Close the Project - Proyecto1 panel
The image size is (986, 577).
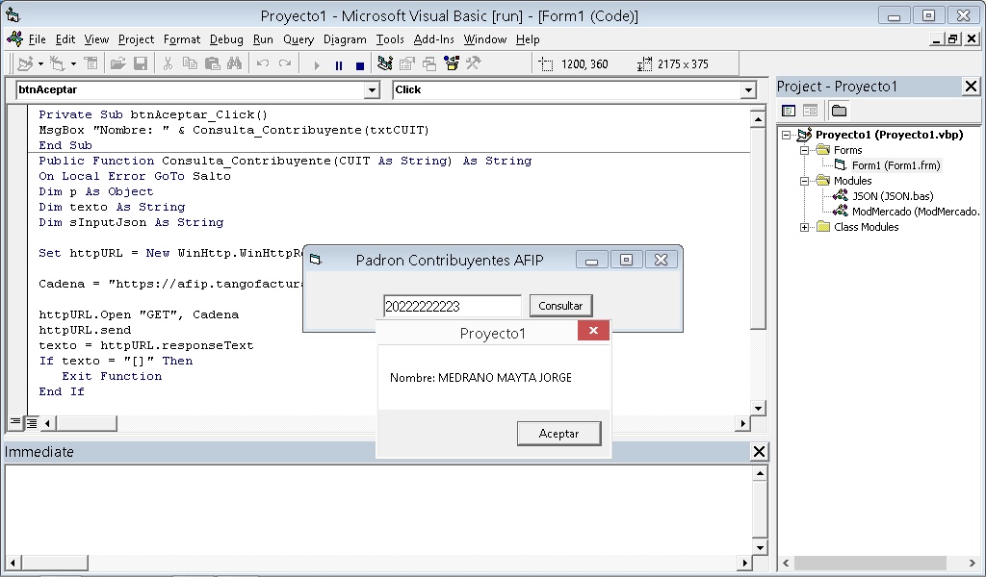(971, 87)
